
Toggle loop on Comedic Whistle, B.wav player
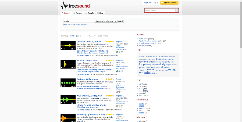click(x=64, y=49)
